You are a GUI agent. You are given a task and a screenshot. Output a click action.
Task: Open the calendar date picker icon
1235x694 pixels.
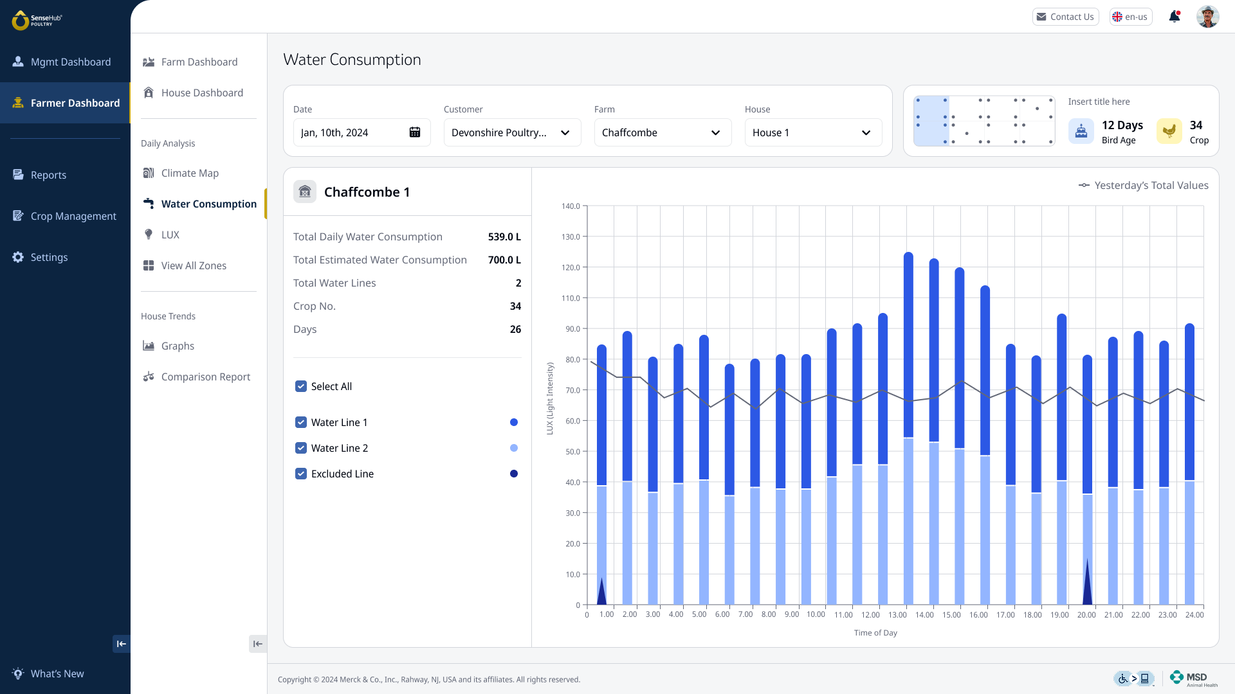click(415, 132)
